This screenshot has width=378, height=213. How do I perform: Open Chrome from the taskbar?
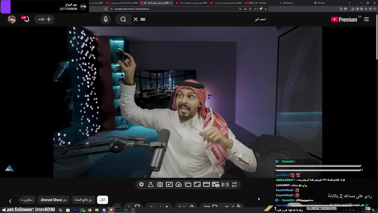tap(89, 210)
